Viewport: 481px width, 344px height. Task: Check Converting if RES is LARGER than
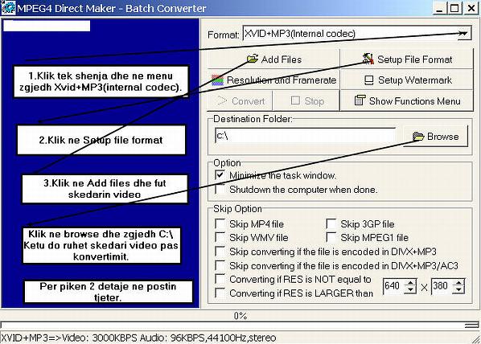pyautogui.click(x=220, y=293)
